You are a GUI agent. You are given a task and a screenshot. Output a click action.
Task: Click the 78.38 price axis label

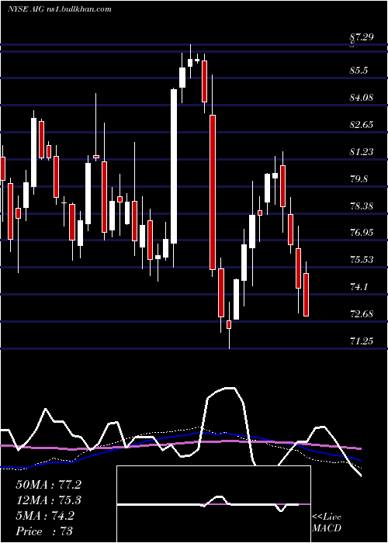coord(362,206)
